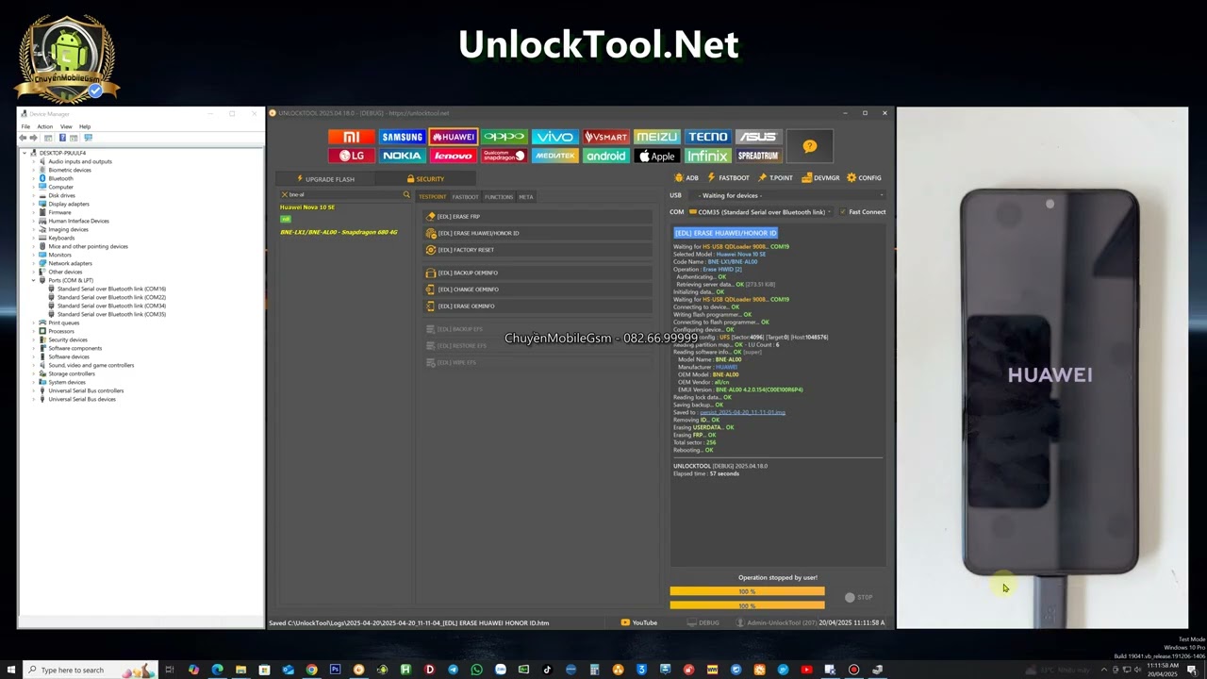The width and height of the screenshot is (1207, 679).
Task: Open the COM port dropdown
Action: pyautogui.click(x=762, y=212)
